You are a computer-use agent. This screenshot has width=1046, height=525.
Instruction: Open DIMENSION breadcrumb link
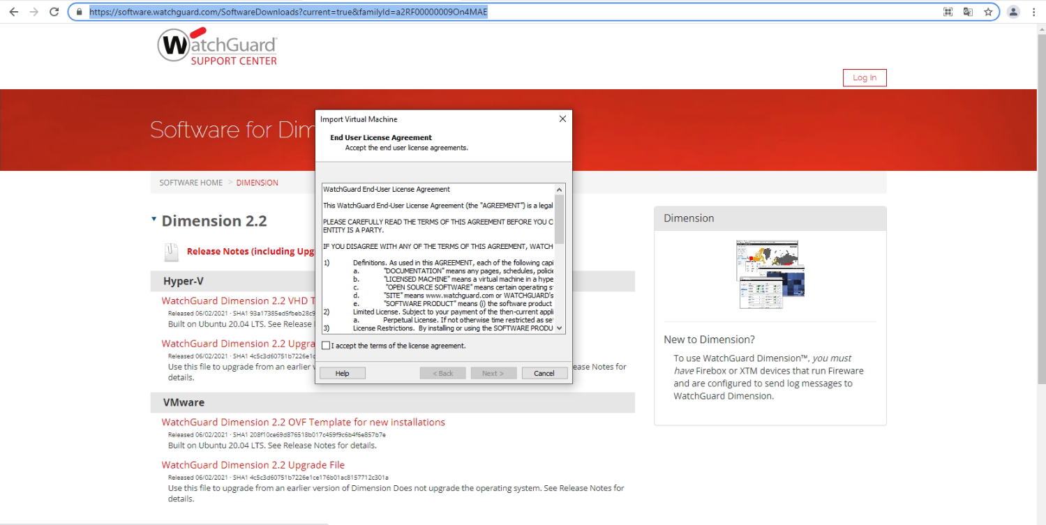[257, 183]
